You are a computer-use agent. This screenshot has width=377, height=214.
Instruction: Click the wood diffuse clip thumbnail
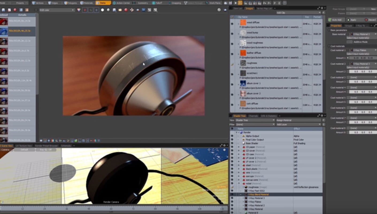coord(243,23)
